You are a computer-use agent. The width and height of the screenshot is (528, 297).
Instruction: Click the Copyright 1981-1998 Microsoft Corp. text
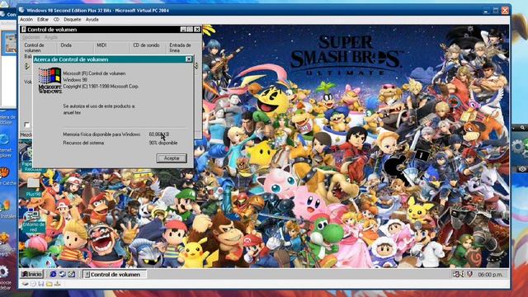pos(101,87)
